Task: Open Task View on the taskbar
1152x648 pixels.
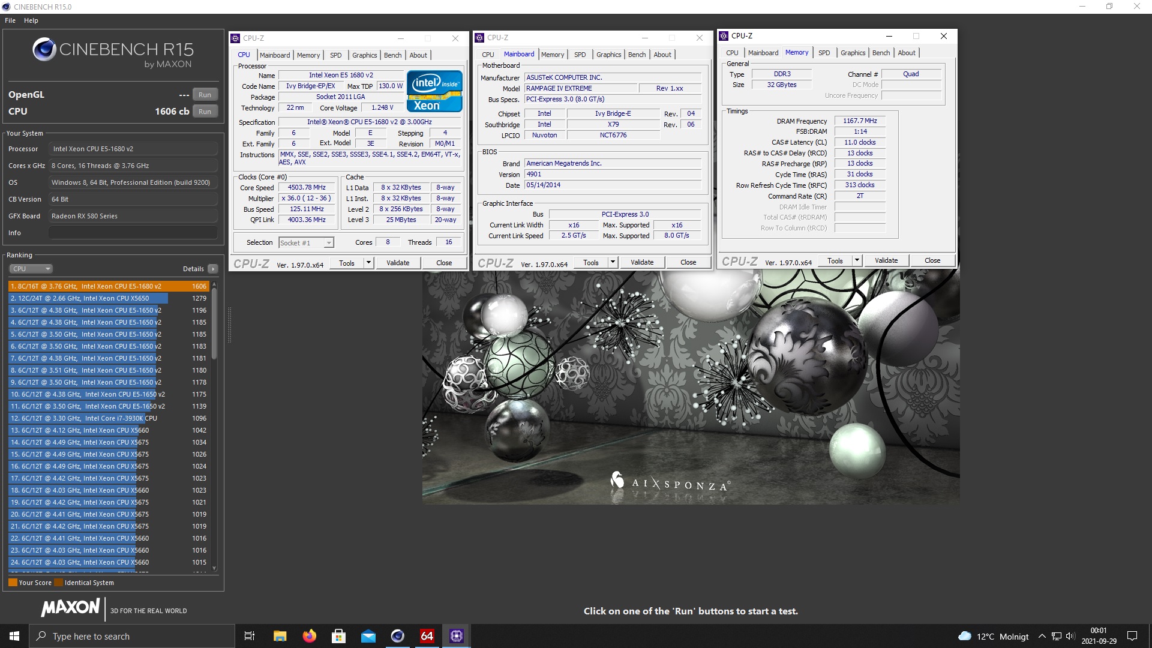Action: (250, 636)
